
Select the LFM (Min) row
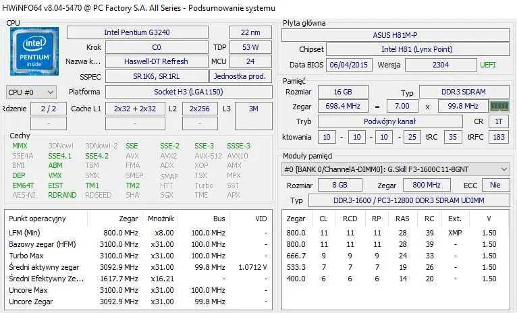click(138, 233)
